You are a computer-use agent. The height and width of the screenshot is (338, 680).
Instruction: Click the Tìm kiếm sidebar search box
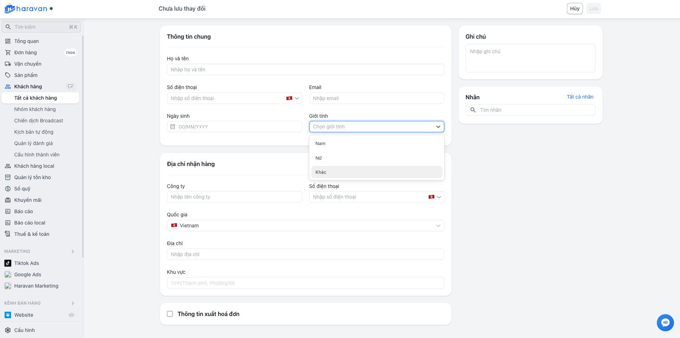tap(41, 27)
